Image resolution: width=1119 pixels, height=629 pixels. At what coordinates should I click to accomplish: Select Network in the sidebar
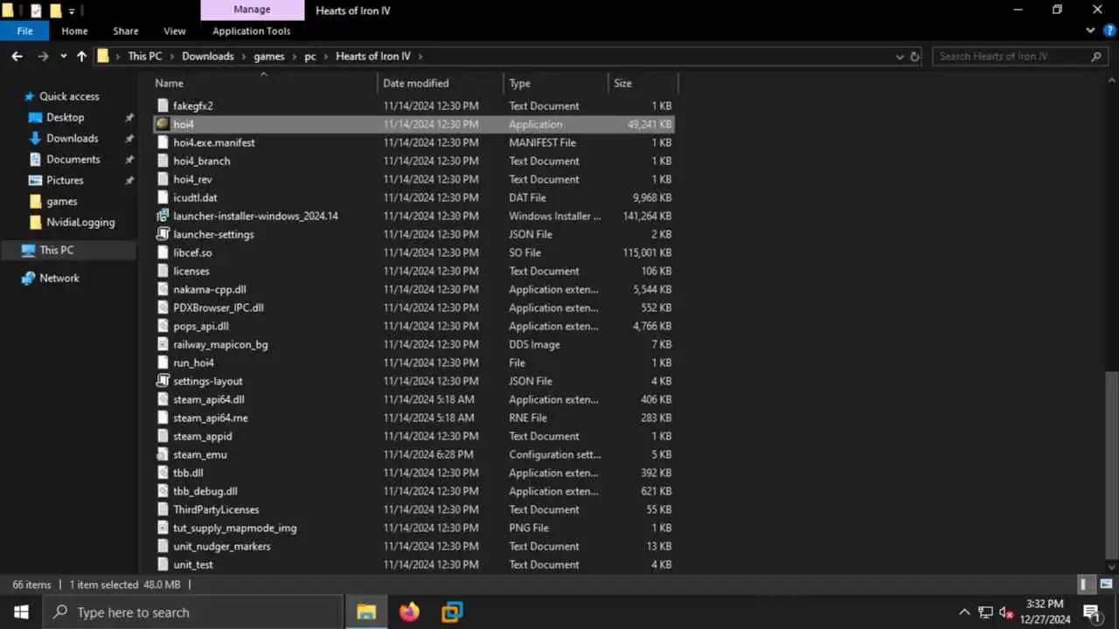pos(59,278)
